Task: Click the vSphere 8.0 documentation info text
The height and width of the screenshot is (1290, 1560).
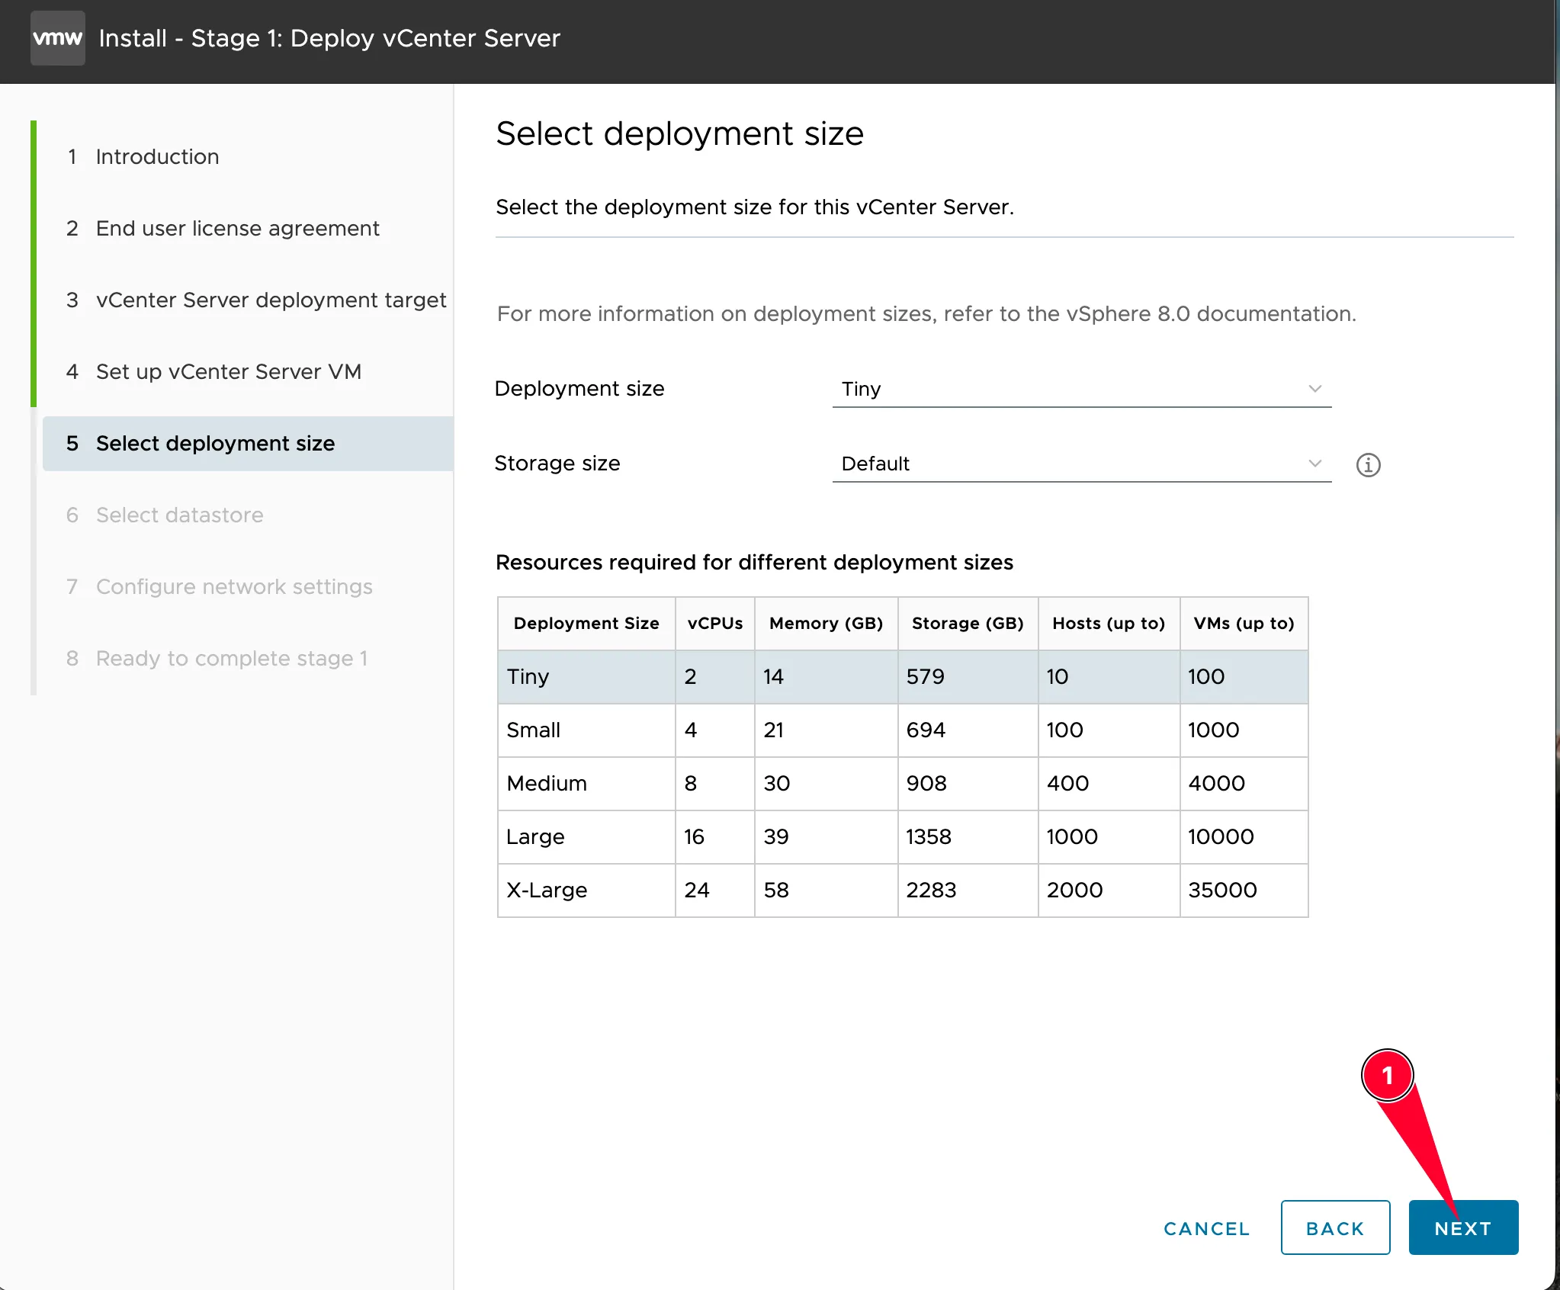Action: [x=926, y=313]
